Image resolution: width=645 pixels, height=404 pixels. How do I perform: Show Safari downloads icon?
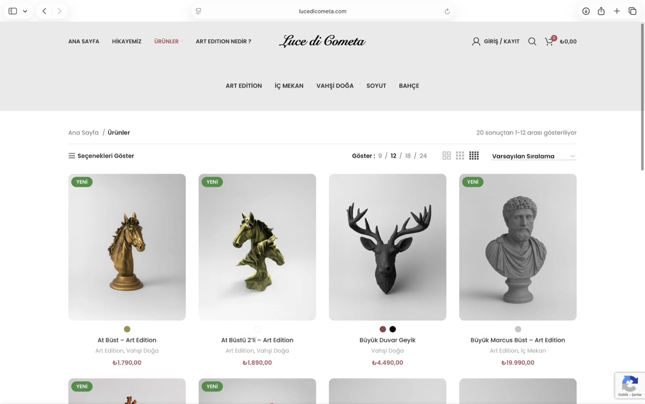point(586,11)
